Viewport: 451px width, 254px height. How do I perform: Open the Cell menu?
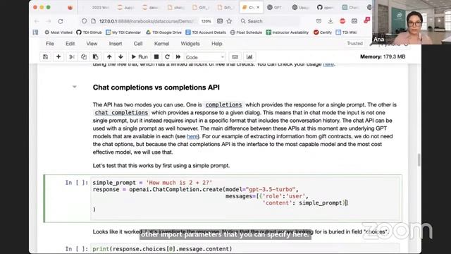[138, 44]
